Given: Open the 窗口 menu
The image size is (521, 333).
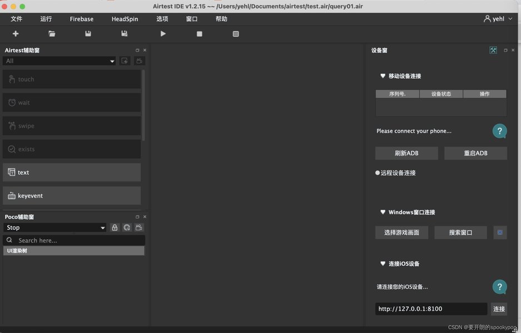Looking at the screenshot, I should point(192,19).
